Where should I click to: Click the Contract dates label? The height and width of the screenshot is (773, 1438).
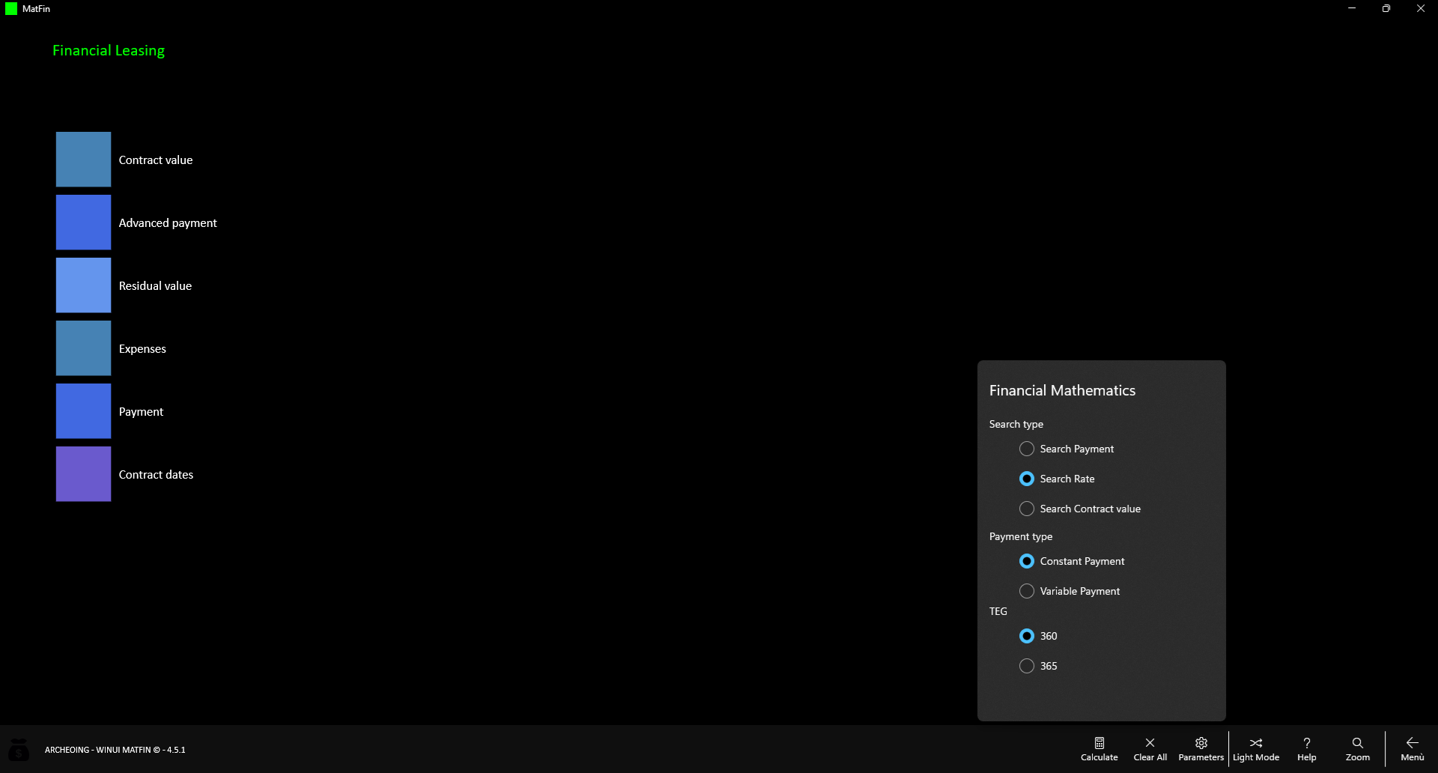click(x=156, y=475)
